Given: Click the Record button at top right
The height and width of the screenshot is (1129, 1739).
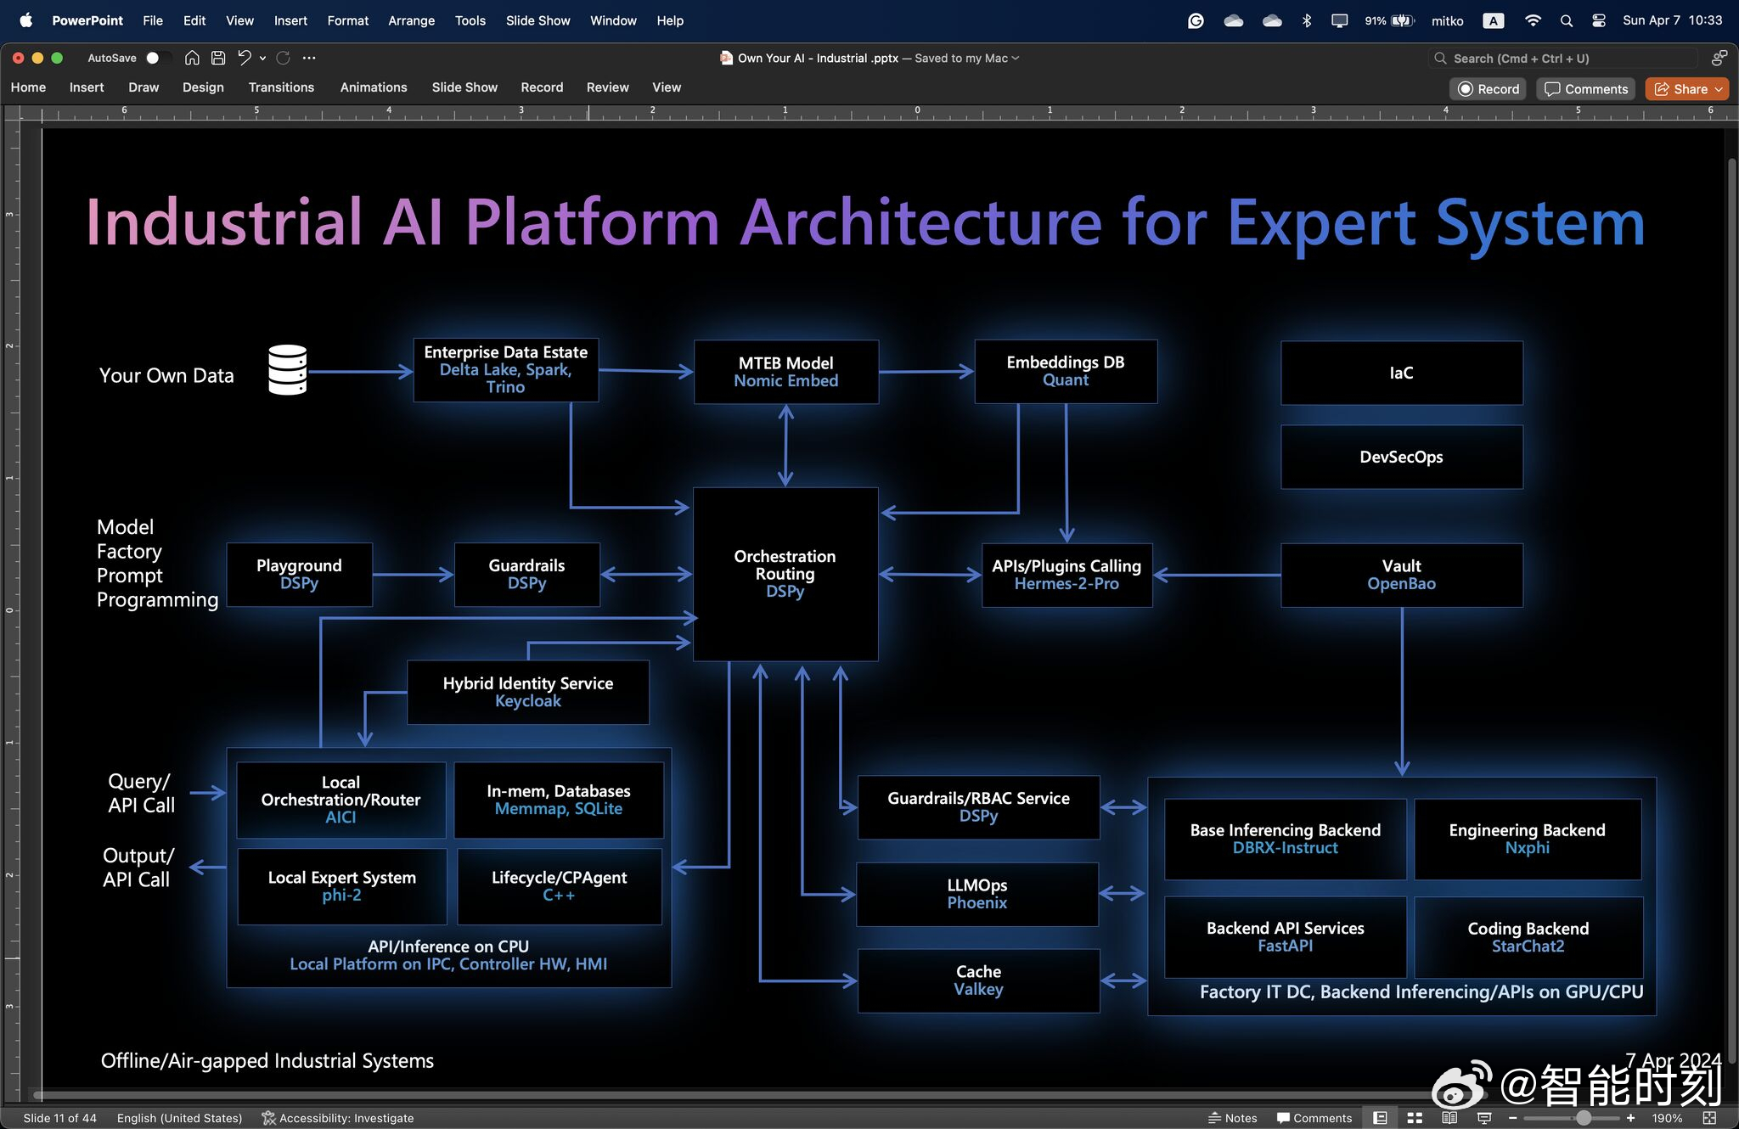Looking at the screenshot, I should point(1488,89).
